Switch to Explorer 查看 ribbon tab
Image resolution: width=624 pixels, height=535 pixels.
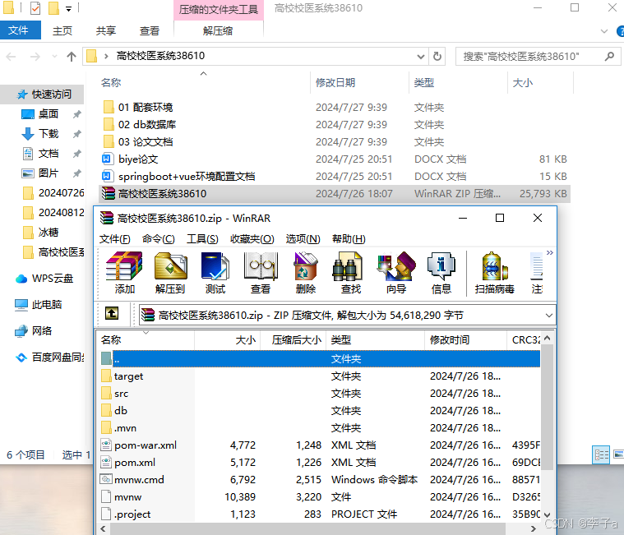[150, 30]
